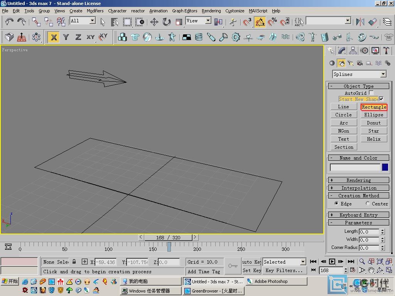Click the gear-shaped toolbar icon

pos(236,37)
